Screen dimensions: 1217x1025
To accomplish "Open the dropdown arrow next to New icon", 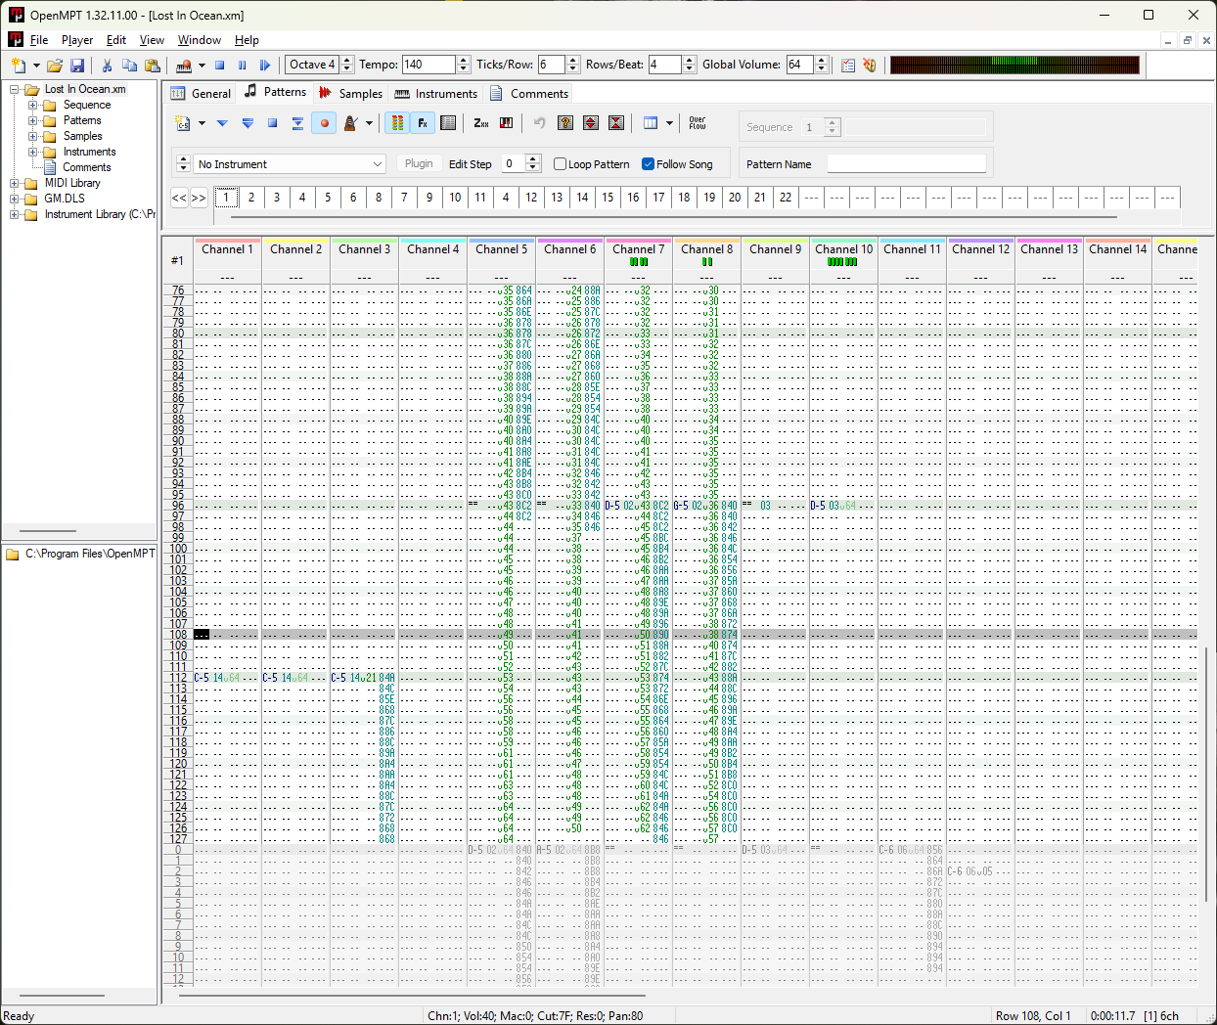I will click(36, 66).
